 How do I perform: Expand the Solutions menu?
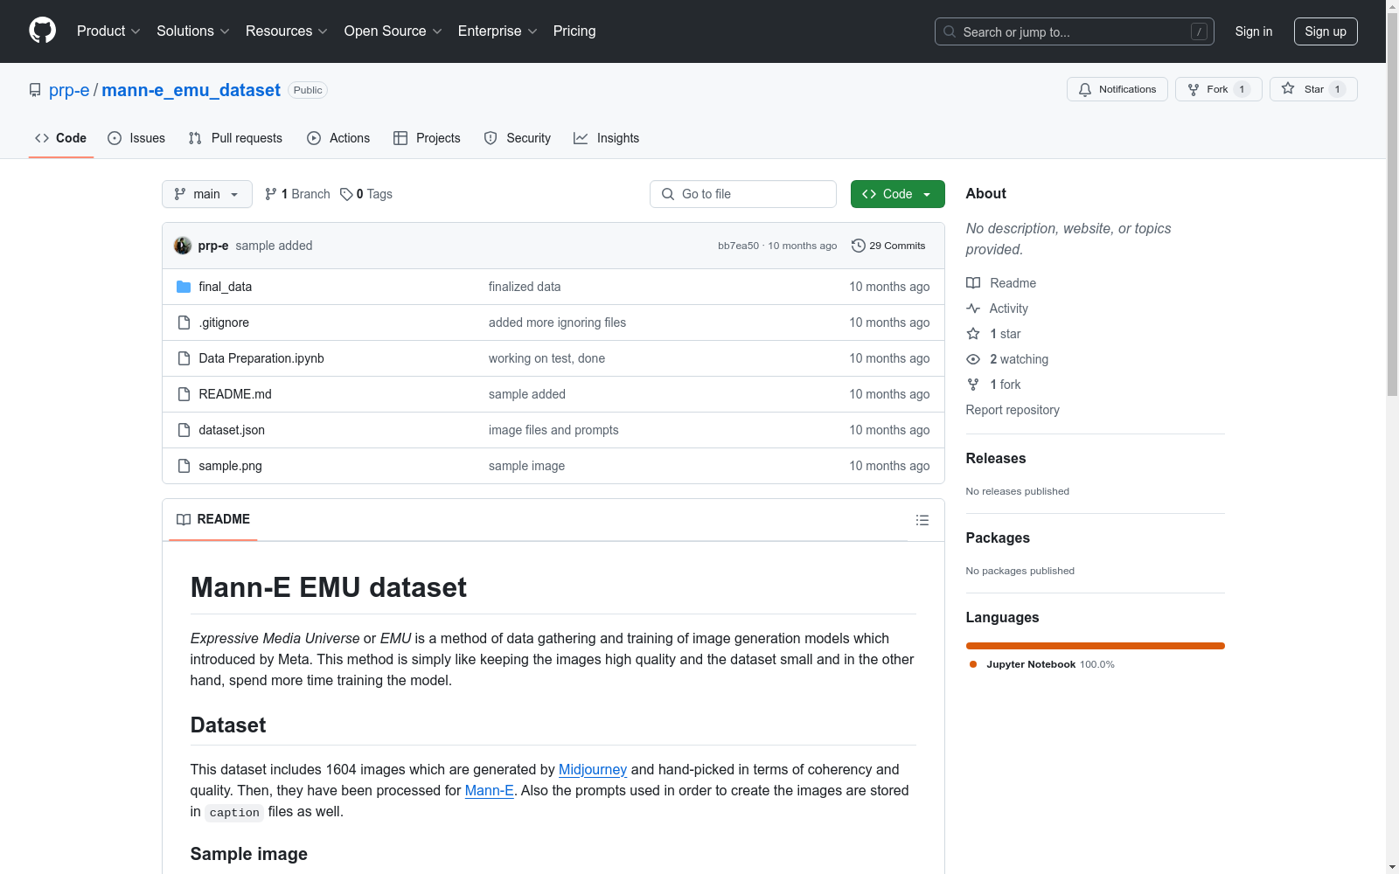click(193, 31)
